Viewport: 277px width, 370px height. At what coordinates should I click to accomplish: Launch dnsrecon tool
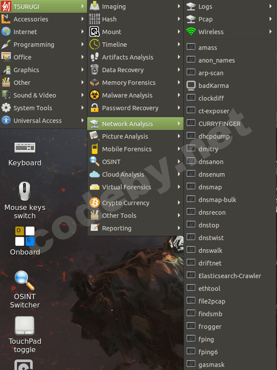[x=230, y=213]
